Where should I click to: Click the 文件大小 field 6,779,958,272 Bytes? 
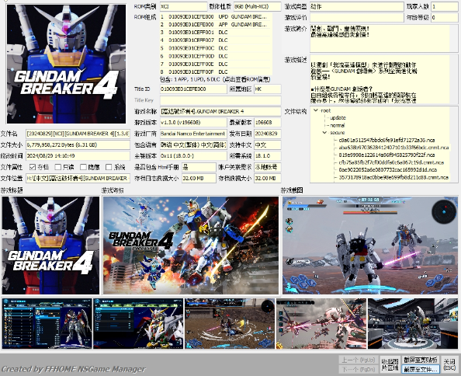click(x=78, y=144)
